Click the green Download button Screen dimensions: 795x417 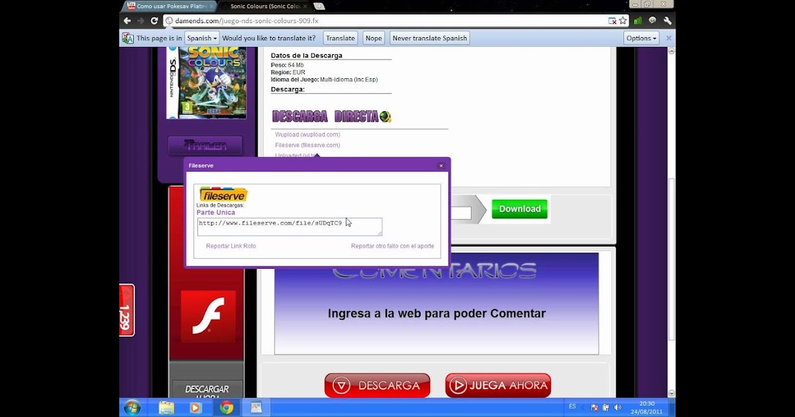[x=519, y=209]
